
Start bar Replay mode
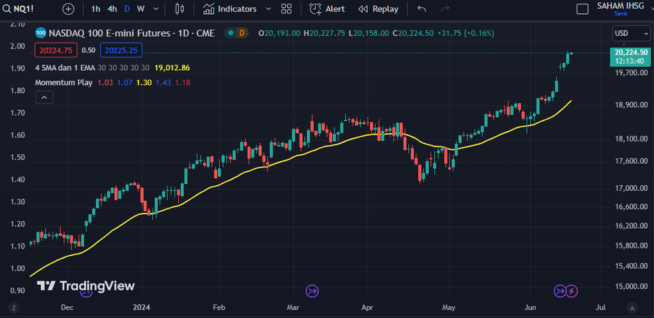pos(378,9)
